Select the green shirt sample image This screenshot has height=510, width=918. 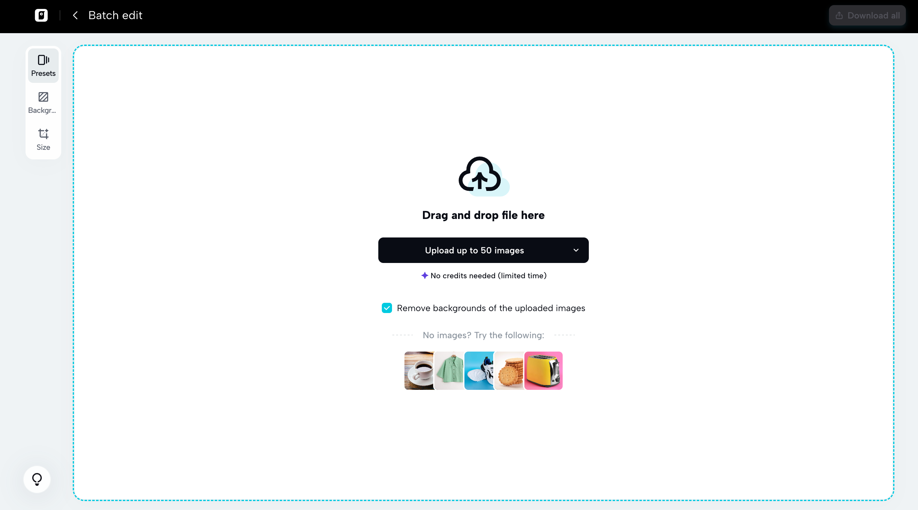[450, 370]
